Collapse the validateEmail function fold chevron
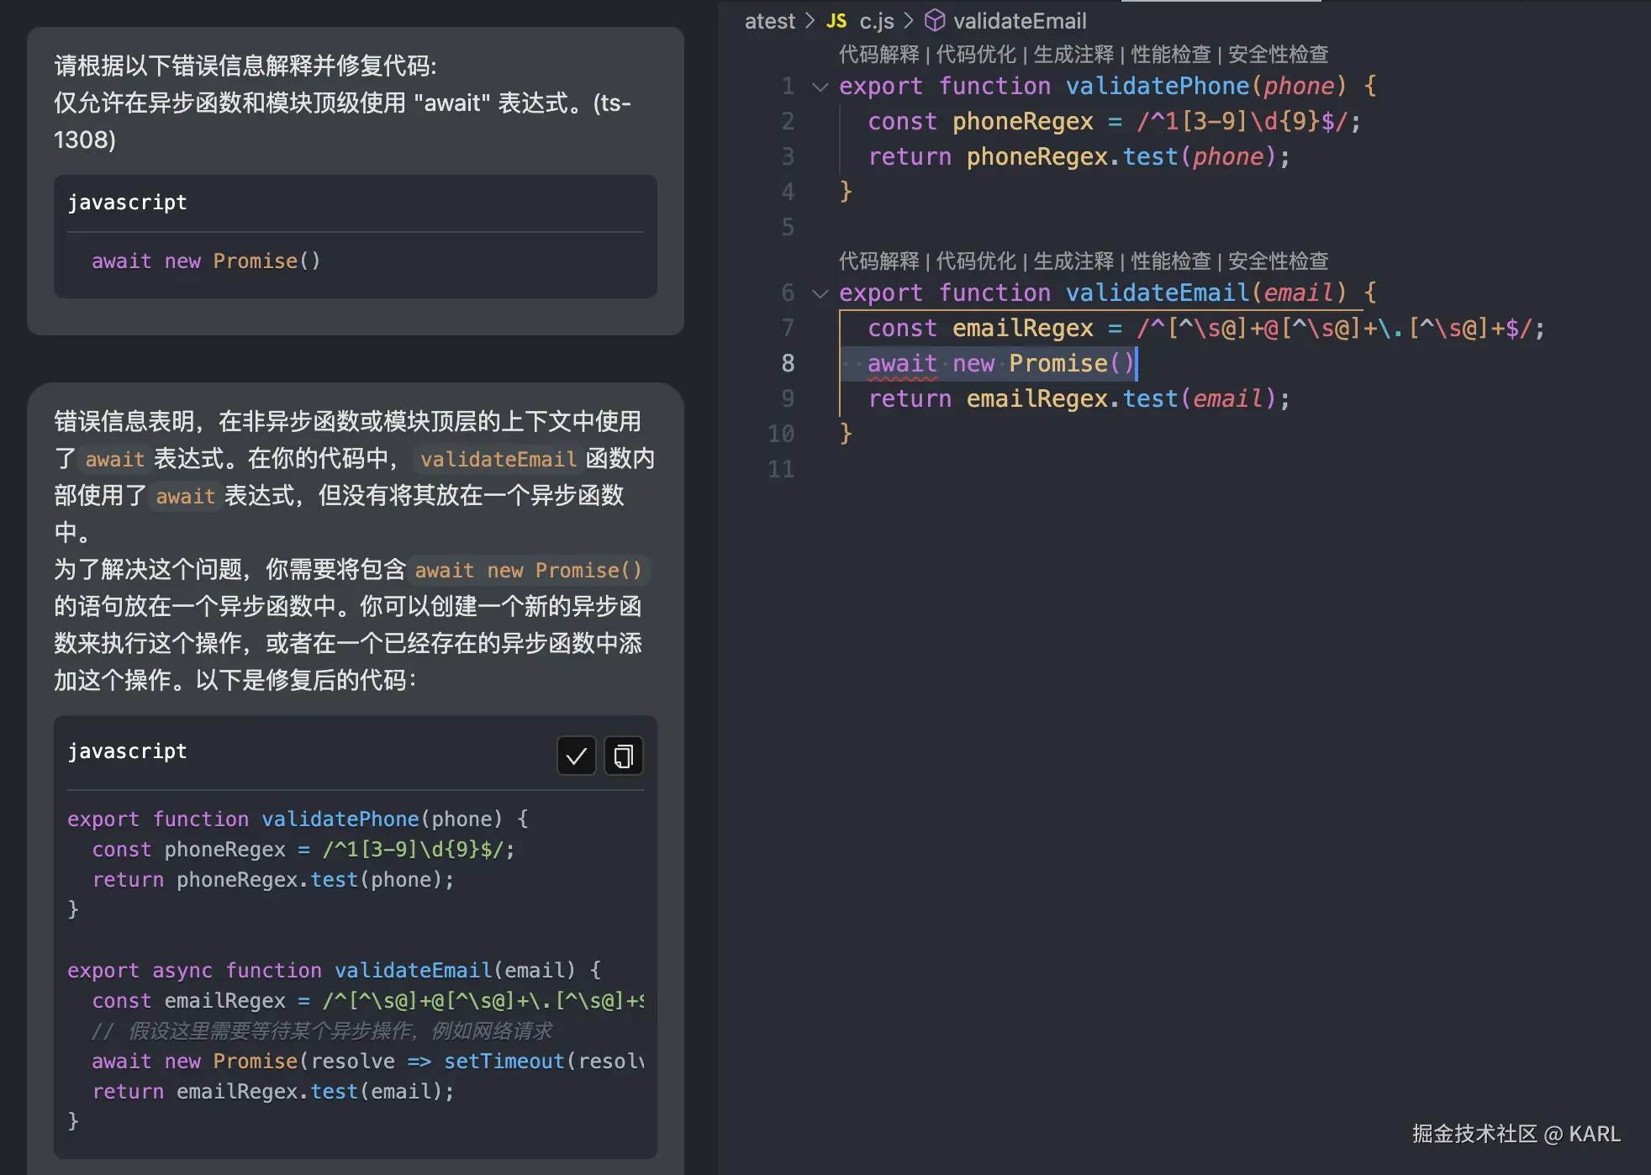 (x=820, y=293)
